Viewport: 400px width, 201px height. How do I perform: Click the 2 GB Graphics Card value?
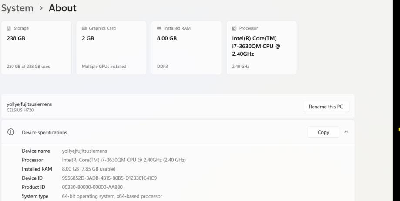(x=88, y=38)
